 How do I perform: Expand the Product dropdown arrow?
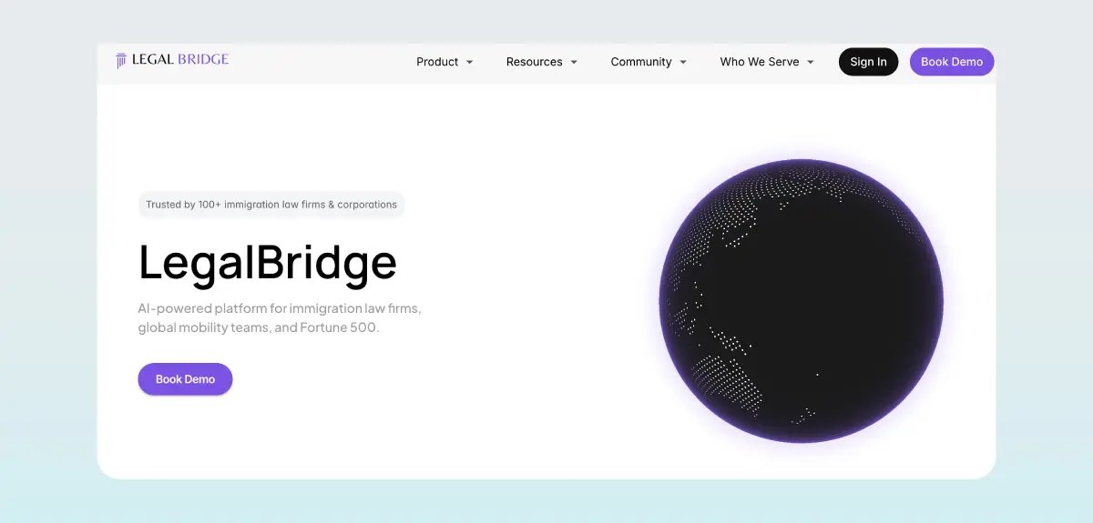pos(470,63)
